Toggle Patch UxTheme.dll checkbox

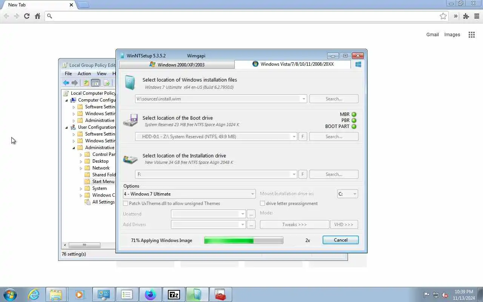pos(126,203)
